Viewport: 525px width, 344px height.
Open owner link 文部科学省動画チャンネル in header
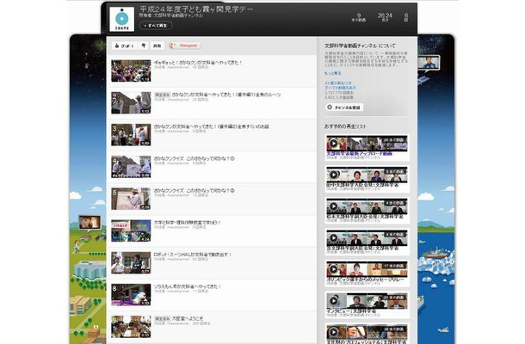coord(178,15)
